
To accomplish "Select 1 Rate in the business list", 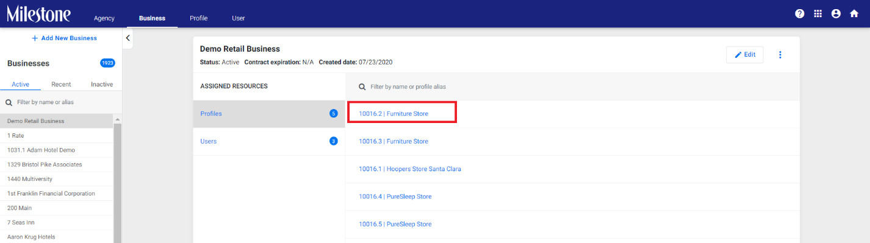I will [57, 135].
